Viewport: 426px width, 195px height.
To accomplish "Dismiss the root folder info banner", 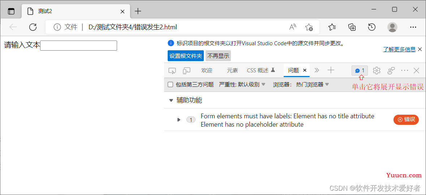I will (x=420, y=49).
